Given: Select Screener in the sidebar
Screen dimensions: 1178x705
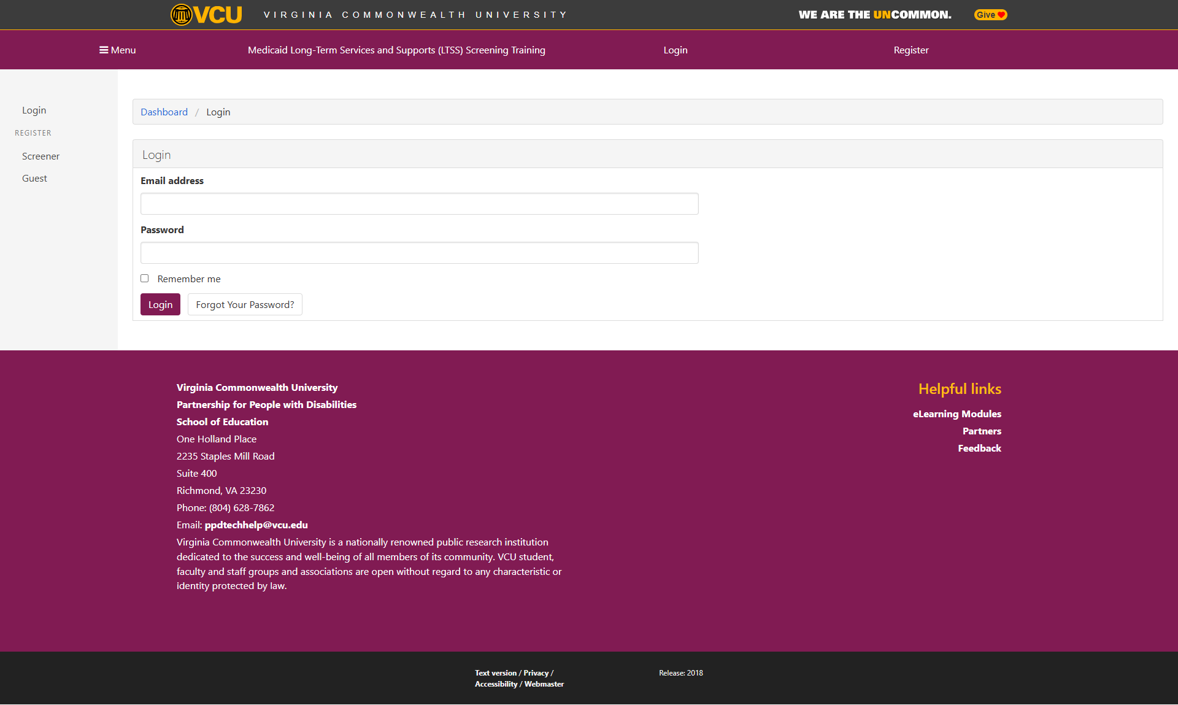Looking at the screenshot, I should (x=40, y=156).
